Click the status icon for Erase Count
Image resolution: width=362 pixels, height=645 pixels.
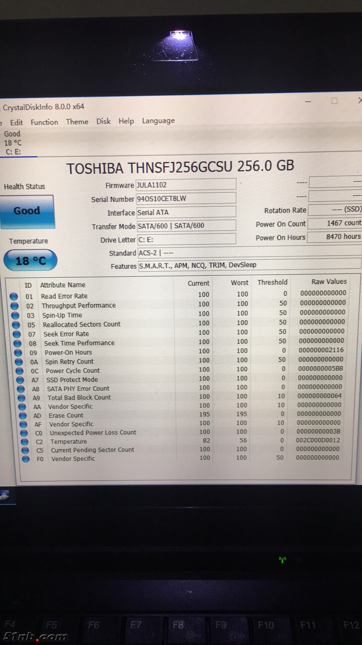click(x=23, y=416)
